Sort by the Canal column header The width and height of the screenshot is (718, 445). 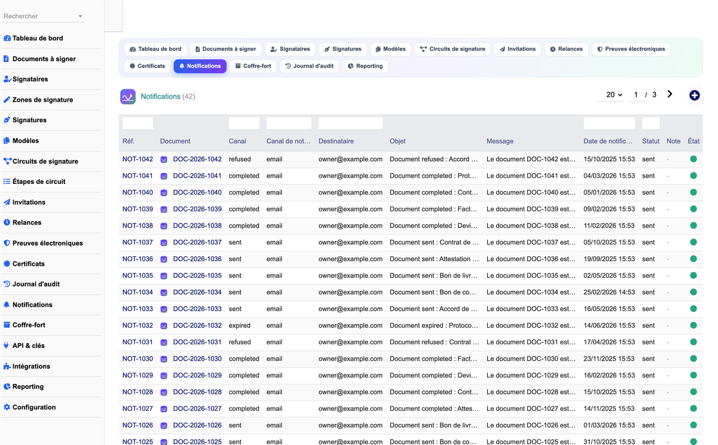click(x=238, y=141)
